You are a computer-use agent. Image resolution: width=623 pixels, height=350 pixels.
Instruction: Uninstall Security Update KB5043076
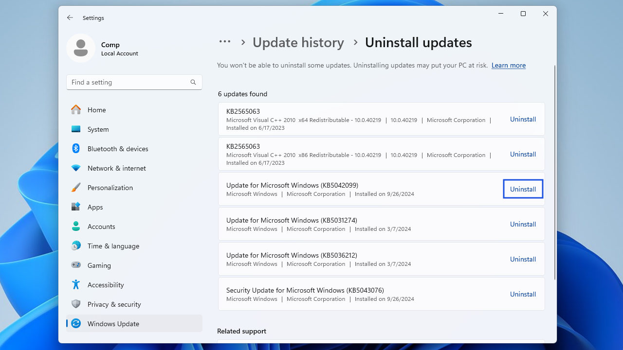coord(523,294)
